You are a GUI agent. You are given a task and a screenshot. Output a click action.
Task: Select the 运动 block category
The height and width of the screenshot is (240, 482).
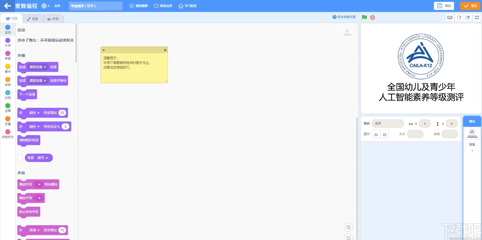click(x=8, y=29)
